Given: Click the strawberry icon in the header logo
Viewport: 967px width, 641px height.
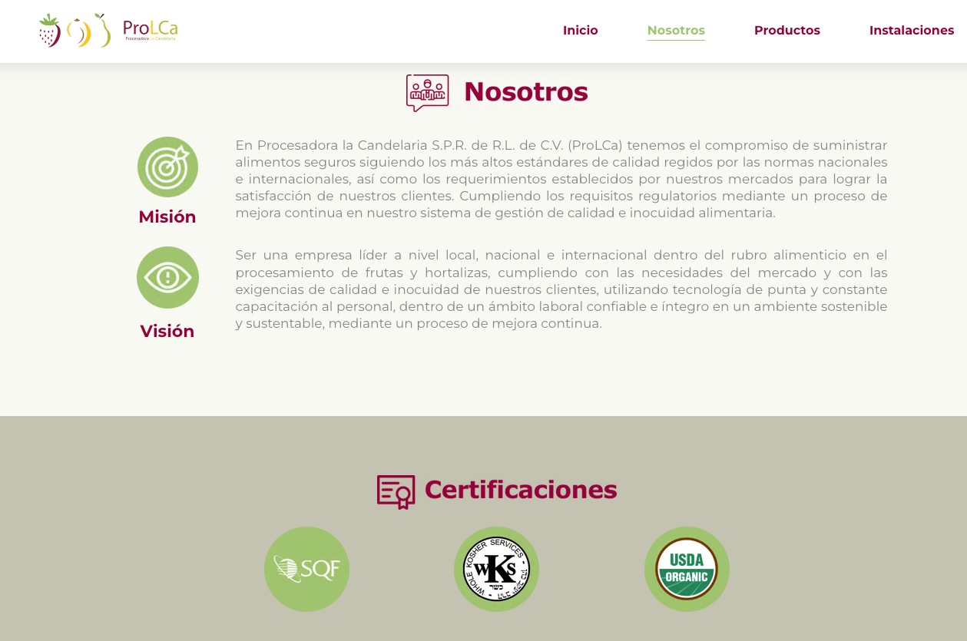Looking at the screenshot, I should (48, 31).
